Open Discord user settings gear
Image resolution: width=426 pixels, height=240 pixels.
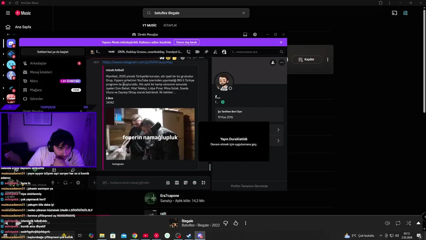coord(78,183)
